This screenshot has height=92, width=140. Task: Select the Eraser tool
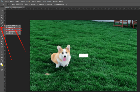2,36
